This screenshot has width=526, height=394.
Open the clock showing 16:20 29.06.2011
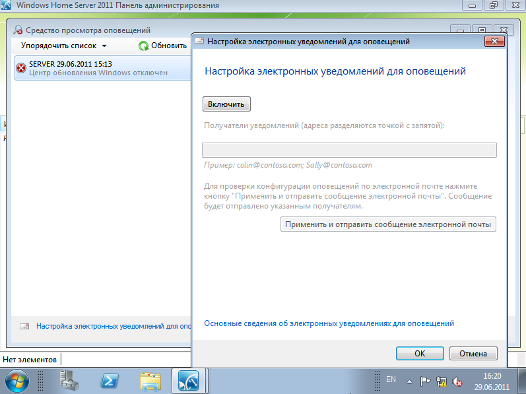coord(492,381)
